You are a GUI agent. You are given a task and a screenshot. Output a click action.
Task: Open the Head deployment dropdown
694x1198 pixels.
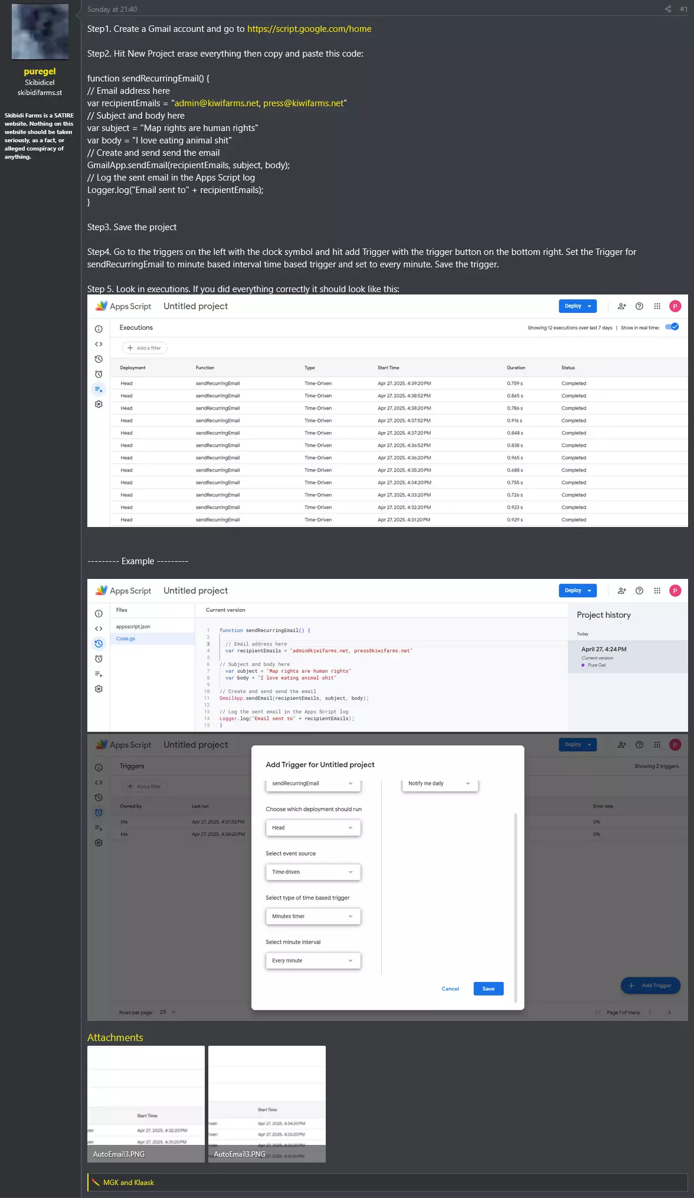pos(313,828)
